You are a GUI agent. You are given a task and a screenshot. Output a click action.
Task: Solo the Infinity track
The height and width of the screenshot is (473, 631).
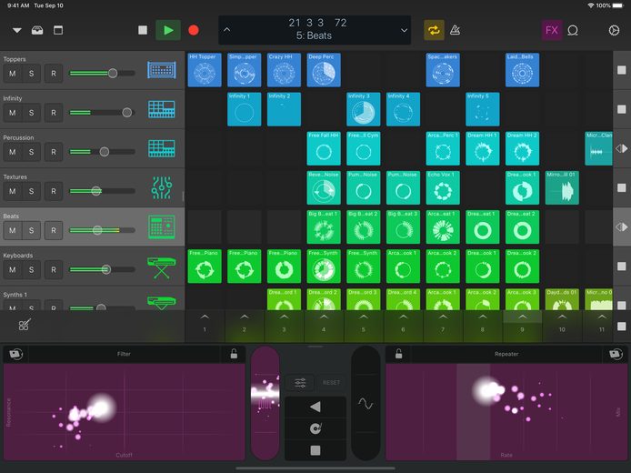[32, 113]
